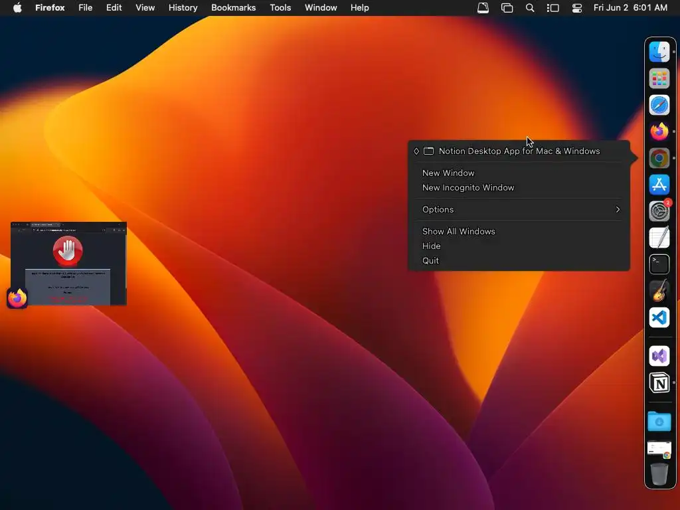Launch Safari from the dock

coord(659,105)
